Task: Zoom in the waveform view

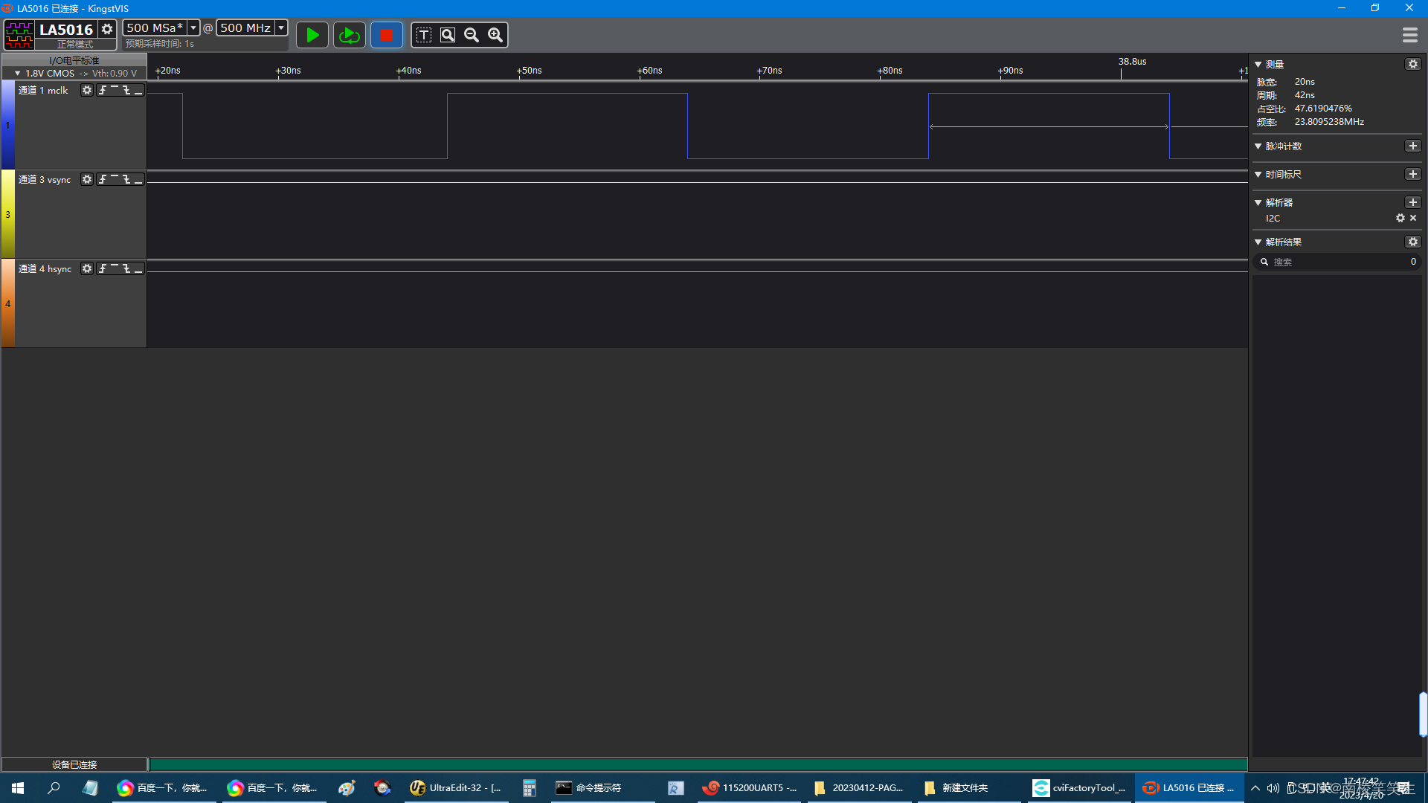Action: [x=495, y=35]
